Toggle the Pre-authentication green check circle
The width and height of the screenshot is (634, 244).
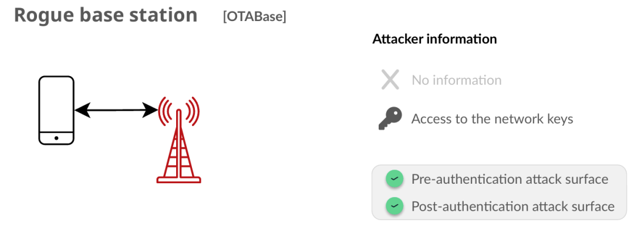pos(393,178)
